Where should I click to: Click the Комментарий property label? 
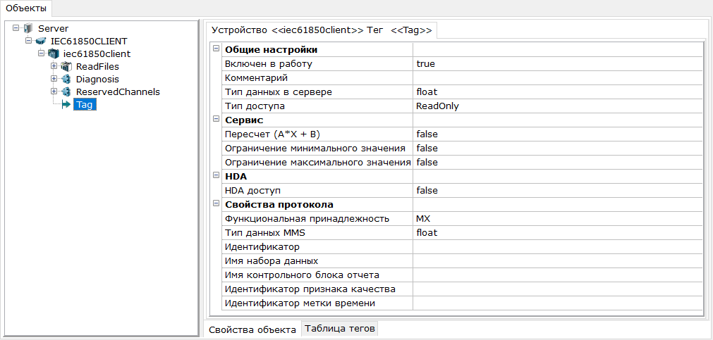tap(257, 78)
